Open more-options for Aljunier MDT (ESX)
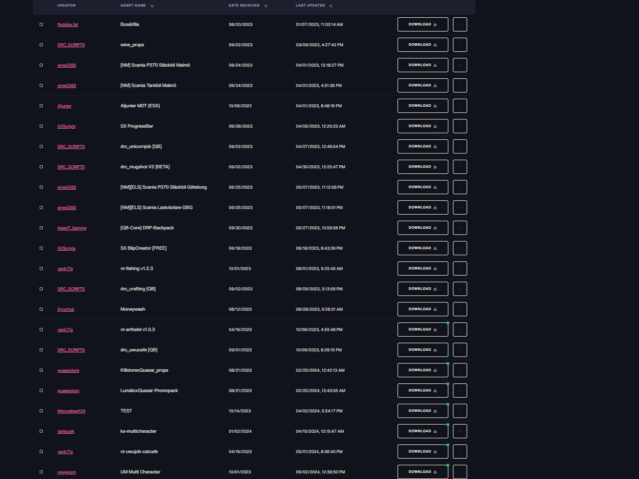 coord(460,106)
